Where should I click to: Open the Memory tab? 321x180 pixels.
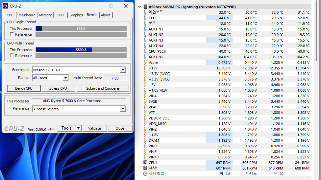[x=45, y=15]
